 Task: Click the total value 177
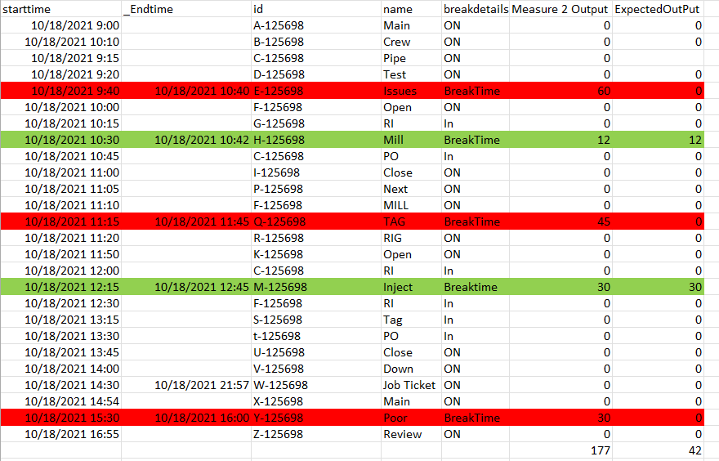[560, 450]
